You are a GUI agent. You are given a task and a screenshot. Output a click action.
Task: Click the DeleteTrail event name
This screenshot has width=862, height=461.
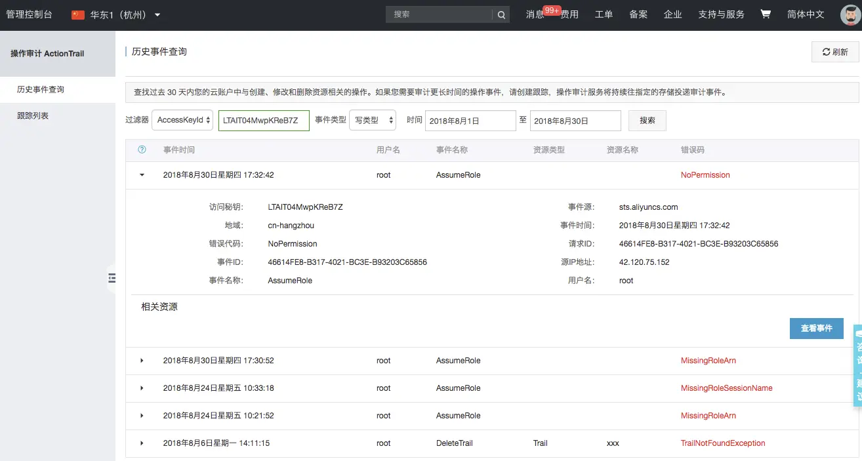point(455,443)
